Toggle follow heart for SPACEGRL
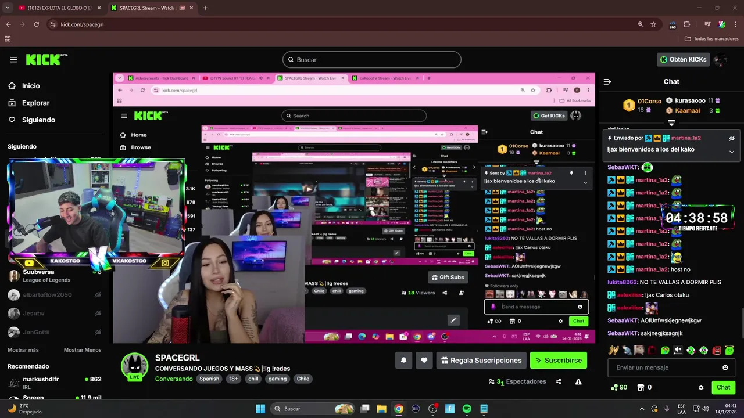The width and height of the screenshot is (744, 418). click(424, 361)
